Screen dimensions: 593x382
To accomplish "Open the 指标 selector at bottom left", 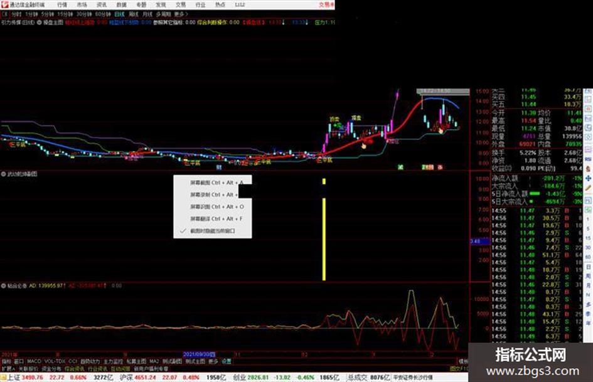I will [x=6, y=361].
